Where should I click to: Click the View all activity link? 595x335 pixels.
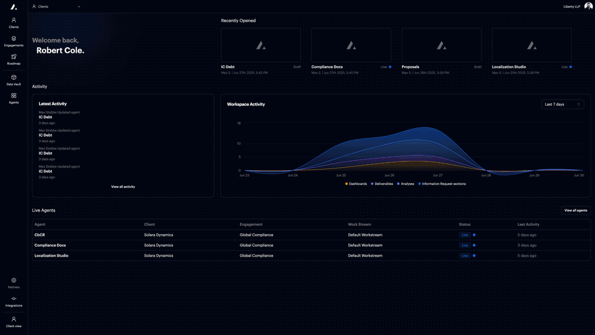[123, 187]
